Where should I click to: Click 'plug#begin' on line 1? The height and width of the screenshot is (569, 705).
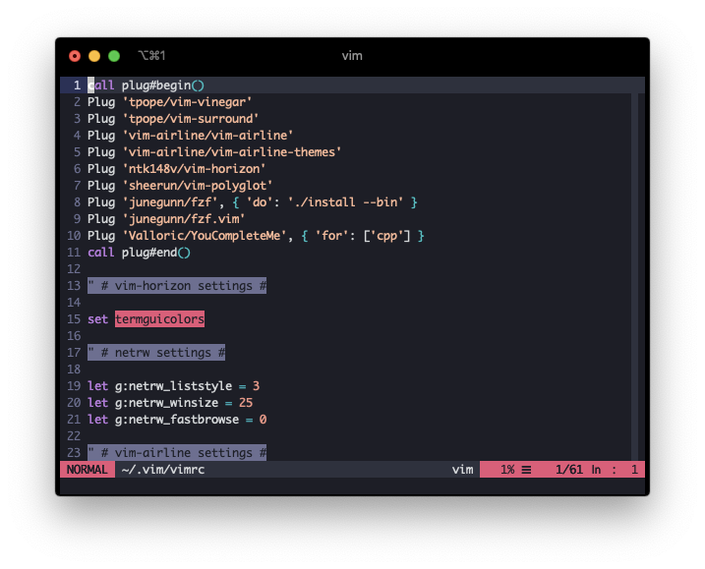(x=156, y=85)
